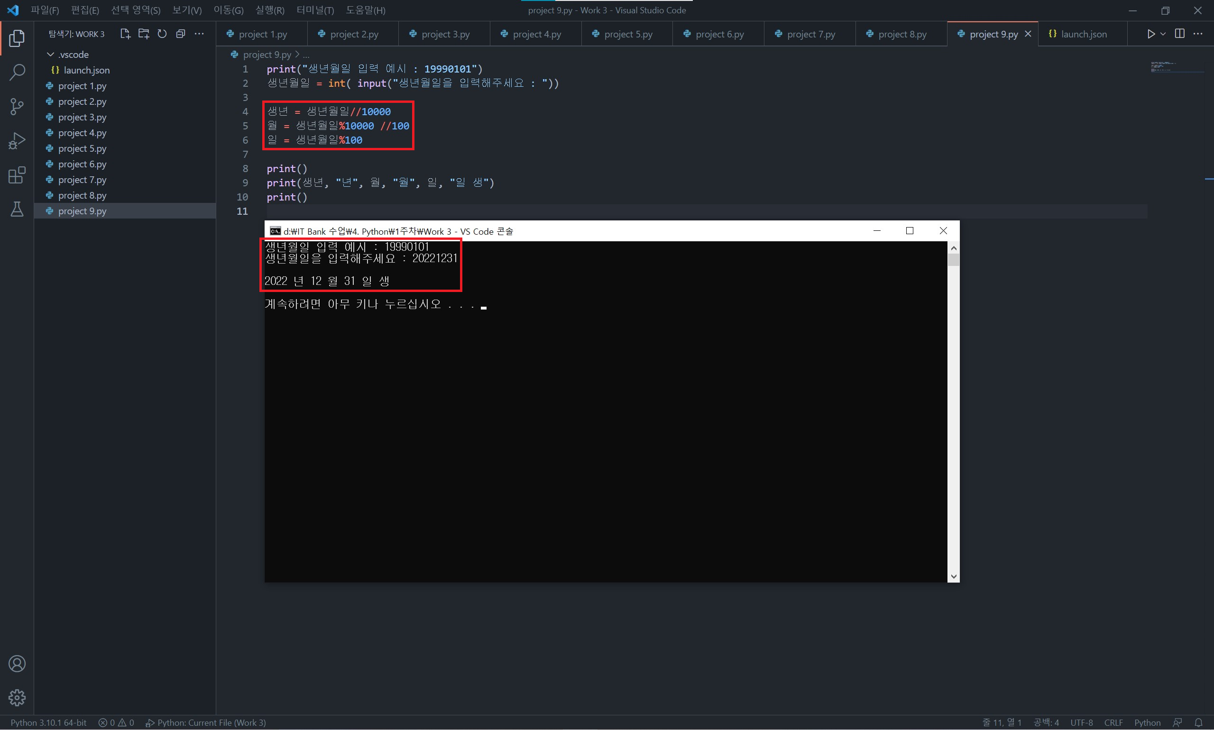Open the notifications bell in status bar

(x=1198, y=722)
